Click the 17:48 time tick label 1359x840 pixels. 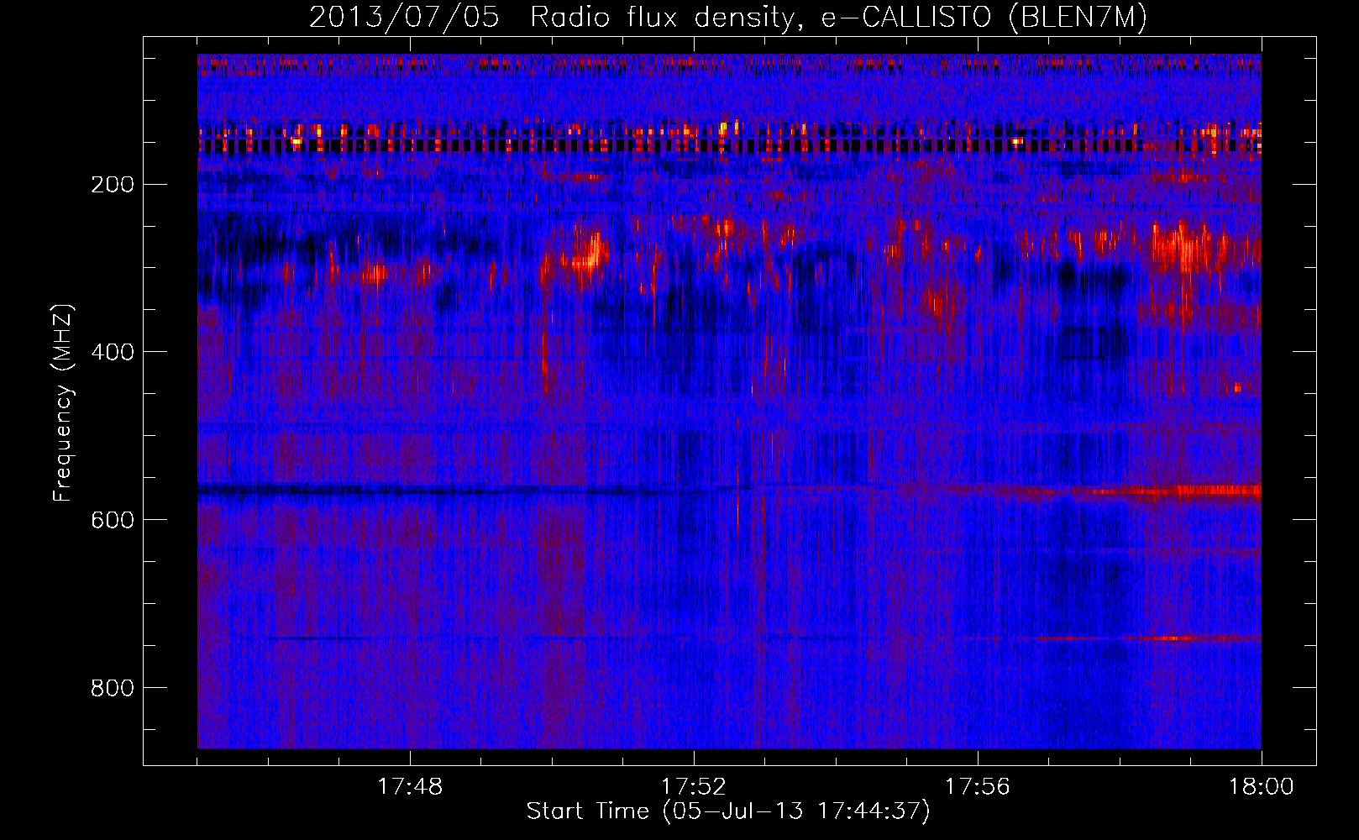(410, 787)
